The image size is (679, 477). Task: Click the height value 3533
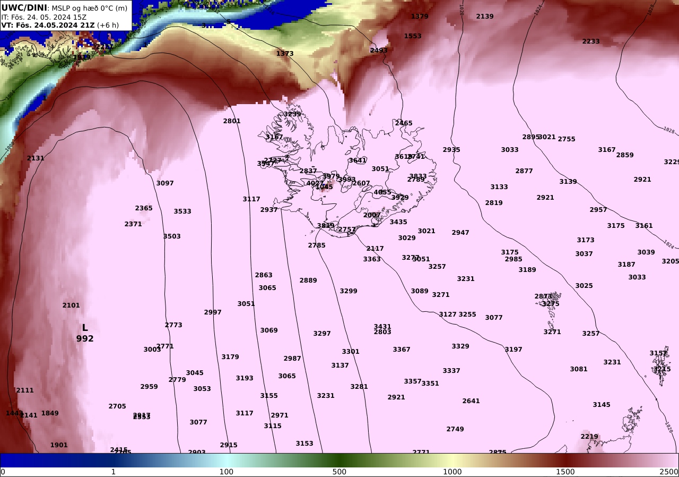[x=182, y=211]
